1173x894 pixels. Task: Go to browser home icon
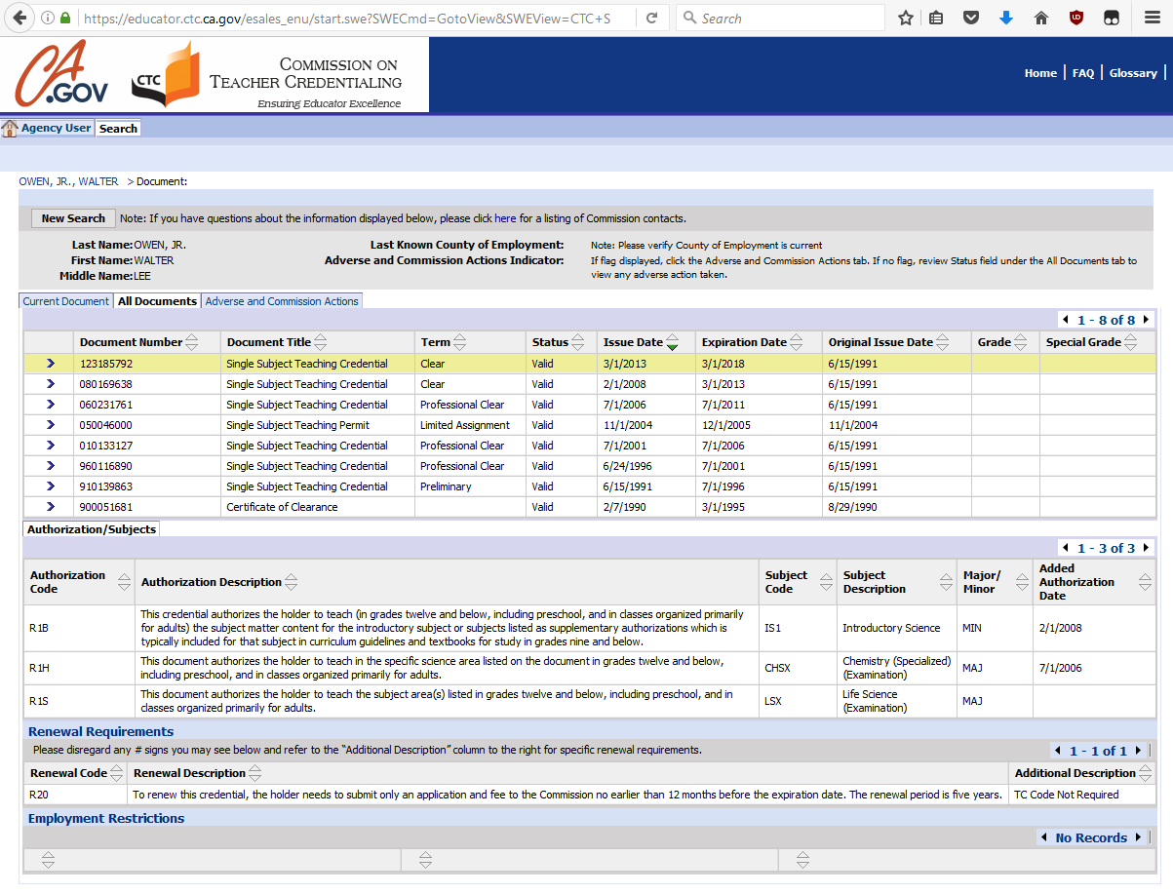coord(1041,18)
